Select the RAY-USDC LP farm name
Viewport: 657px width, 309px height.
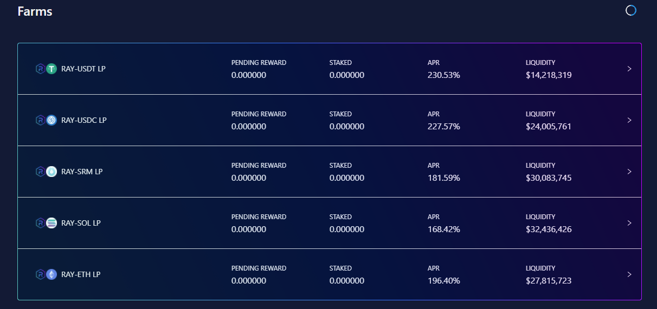[84, 120]
